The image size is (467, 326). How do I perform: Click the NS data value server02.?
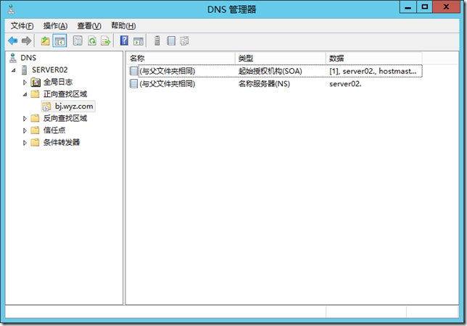(345, 84)
